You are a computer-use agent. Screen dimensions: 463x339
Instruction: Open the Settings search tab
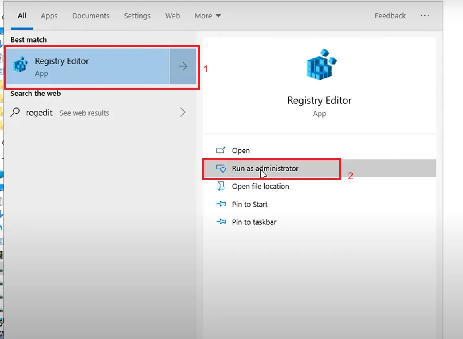[137, 16]
